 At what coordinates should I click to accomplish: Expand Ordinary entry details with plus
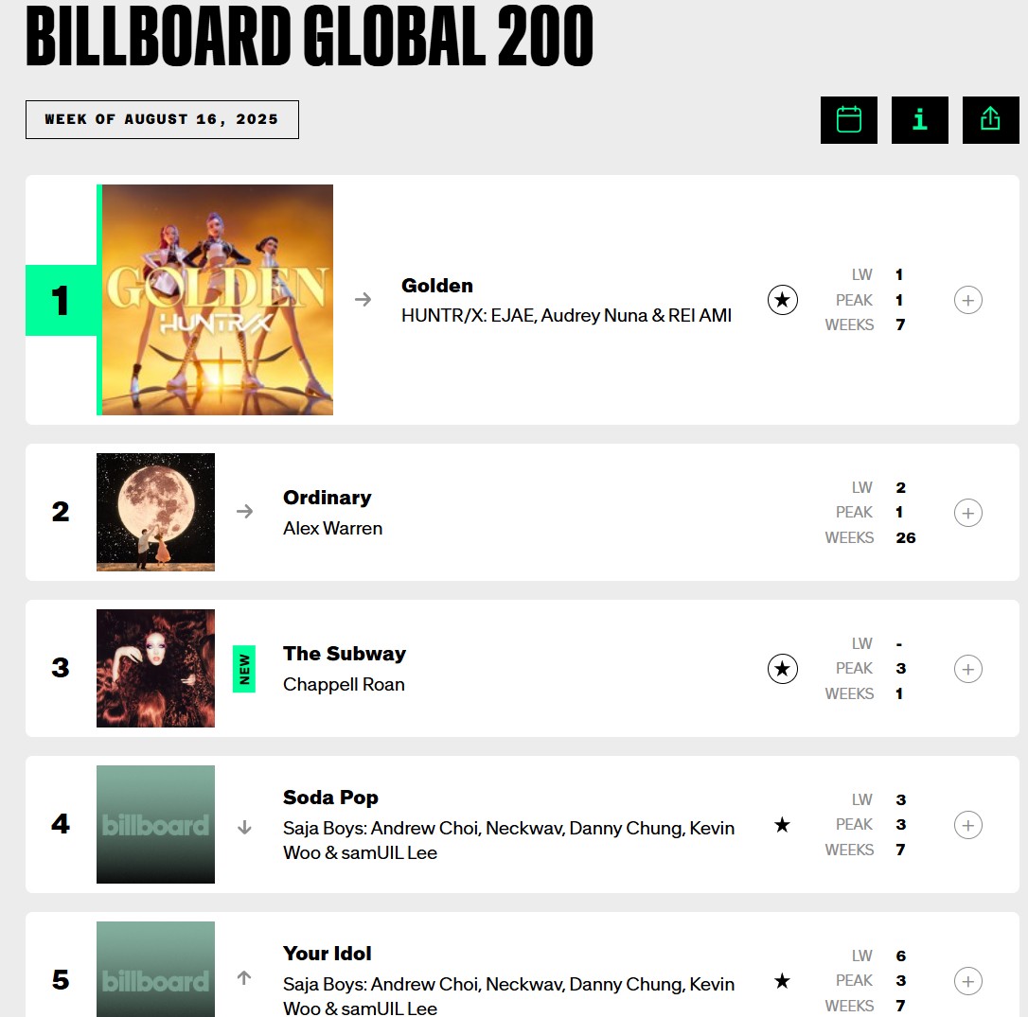pos(967,513)
